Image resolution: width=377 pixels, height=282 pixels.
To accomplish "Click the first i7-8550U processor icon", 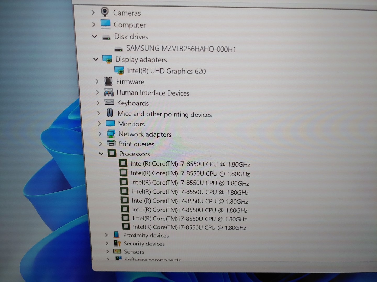I will pos(123,163).
